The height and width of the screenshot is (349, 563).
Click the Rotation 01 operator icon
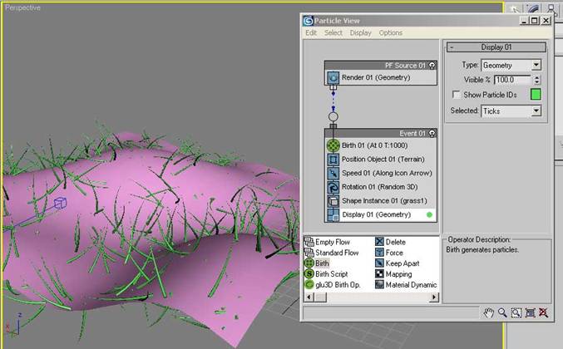point(333,187)
